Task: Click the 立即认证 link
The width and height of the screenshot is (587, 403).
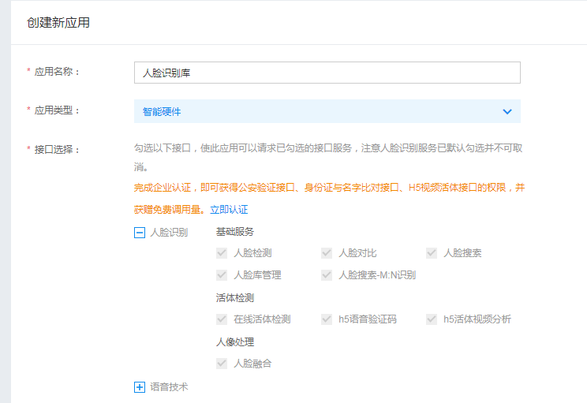Action: [229, 210]
